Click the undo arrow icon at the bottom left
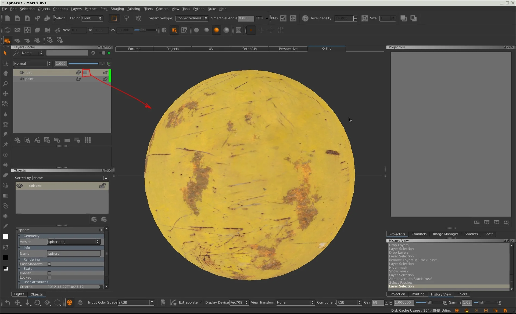Screen dimensions: 516x314 tap(8, 303)
